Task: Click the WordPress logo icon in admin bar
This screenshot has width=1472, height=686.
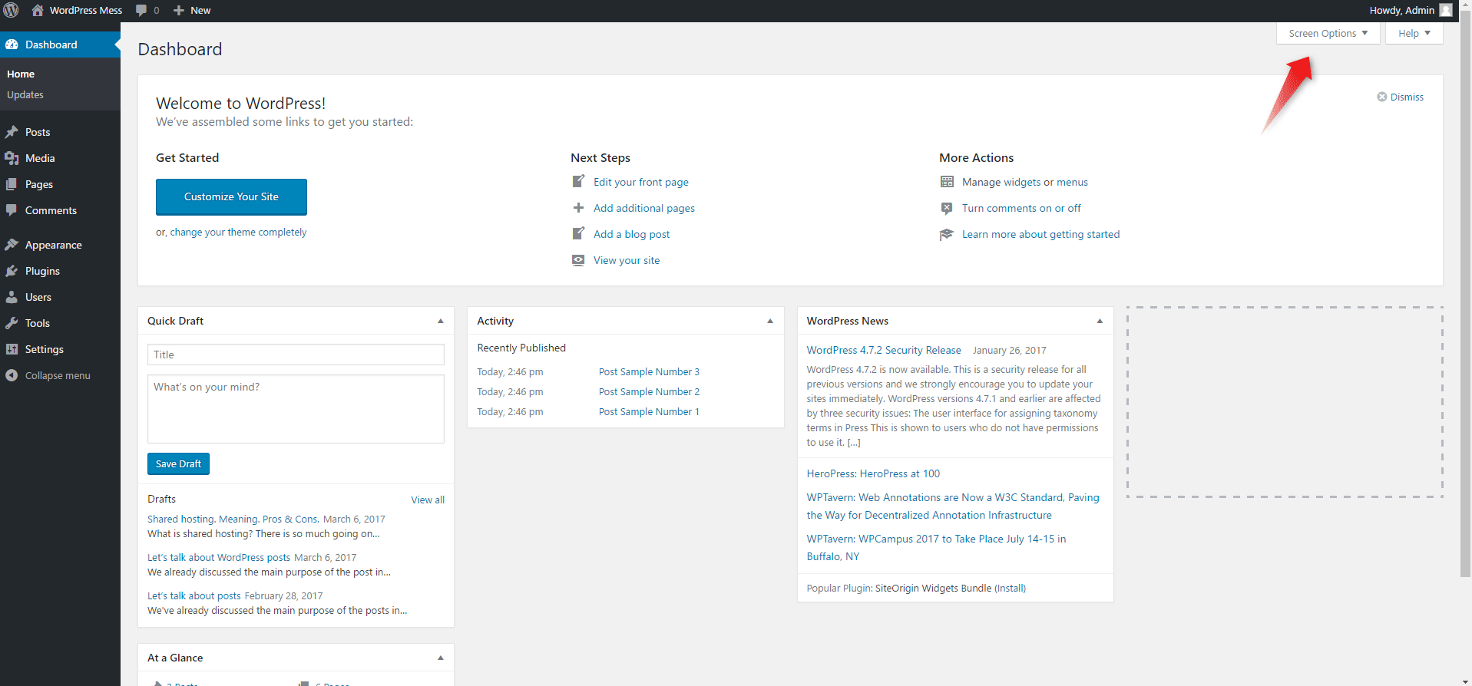Action: click(11, 11)
